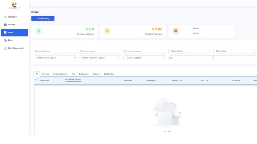This screenshot has width=257, height=144.
Task: Click magnifier icon in Product Name field
Action: [81, 51]
